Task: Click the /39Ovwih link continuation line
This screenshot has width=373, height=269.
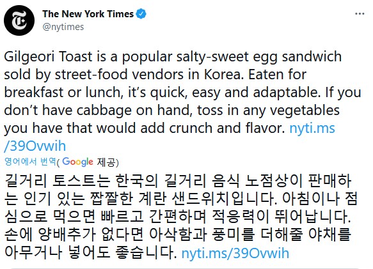Action: pos(35,146)
